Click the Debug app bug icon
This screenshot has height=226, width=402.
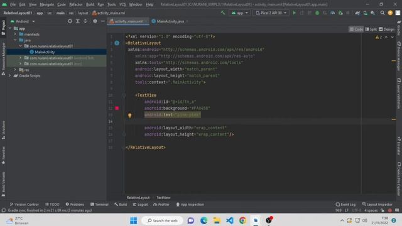point(317,13)
